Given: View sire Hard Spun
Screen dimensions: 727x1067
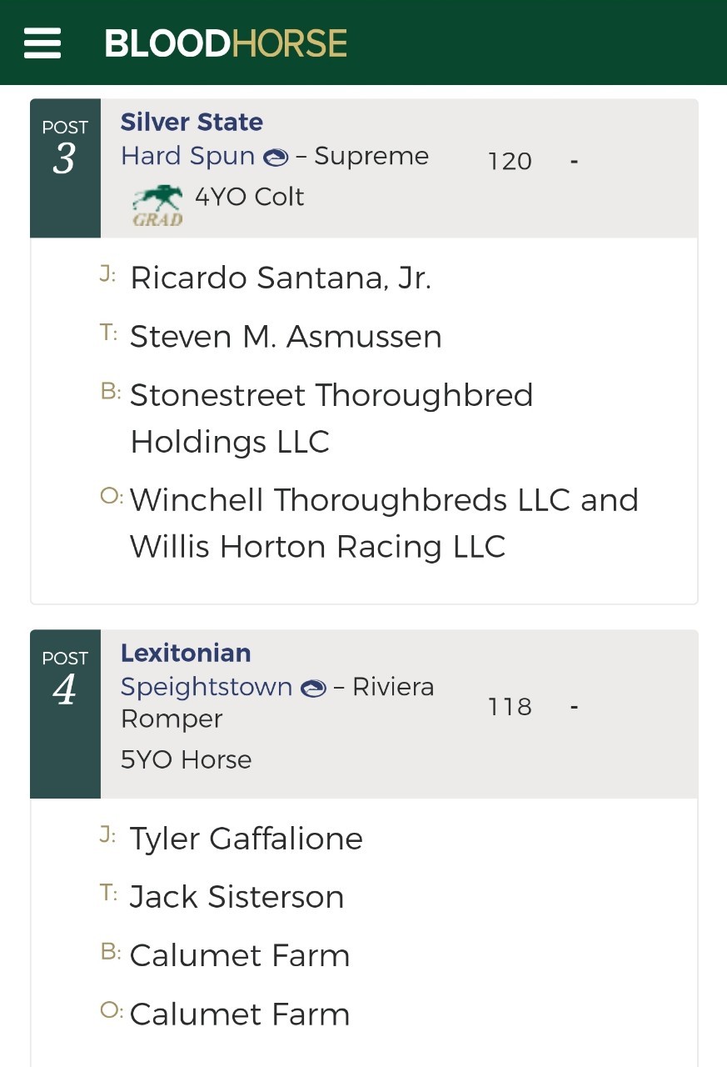Looking at the screenshot, I should click(187, 156).
